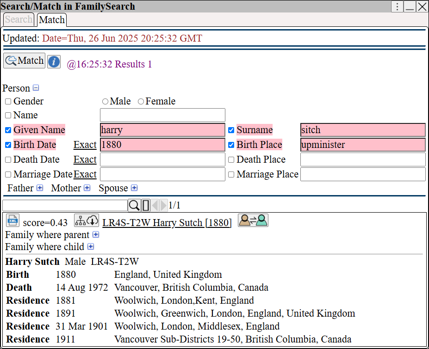Open the XML document icon for result
Screen dimensions: 429x349
[12, 220]
